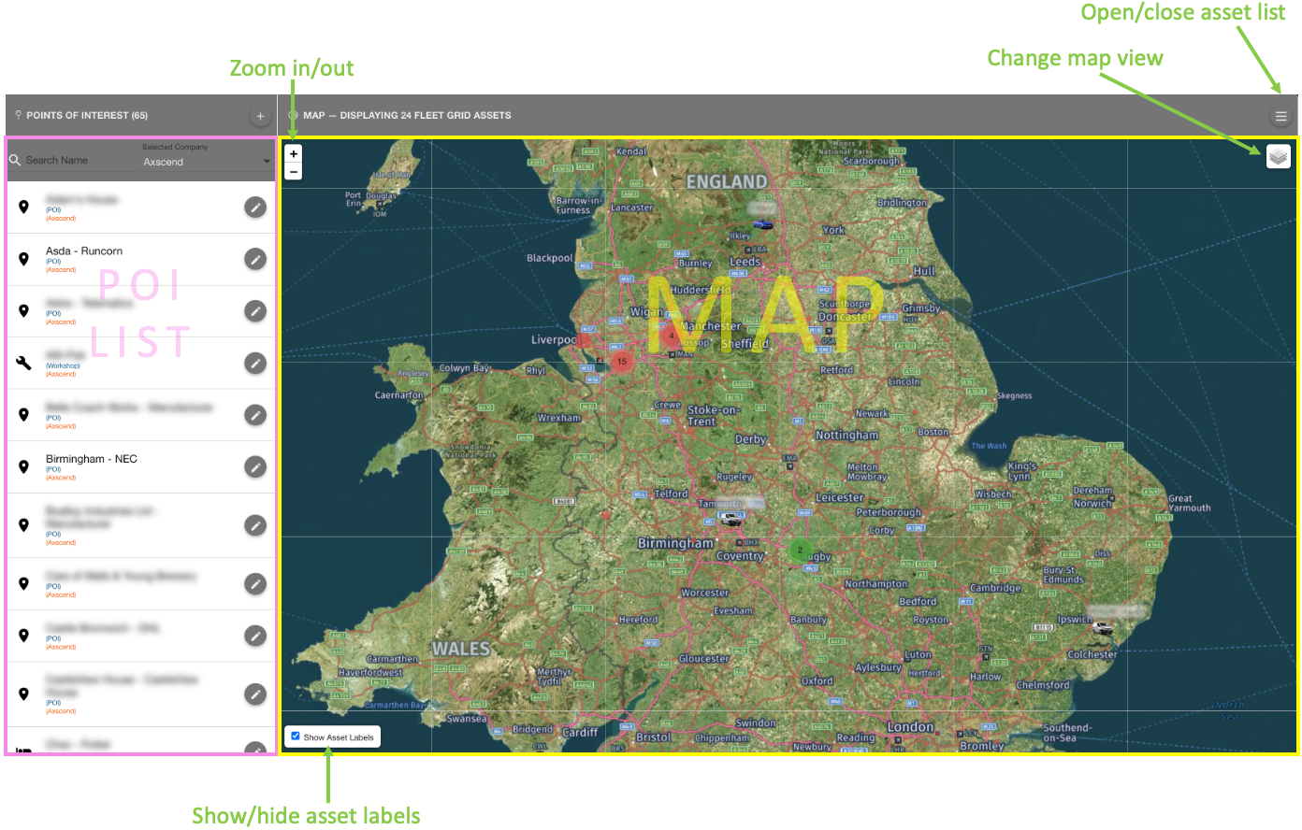Viewport: 1302px width, 830px height.
Task: Click the green cluster marker showing 2 near Rugby
Action: point(800,551)
